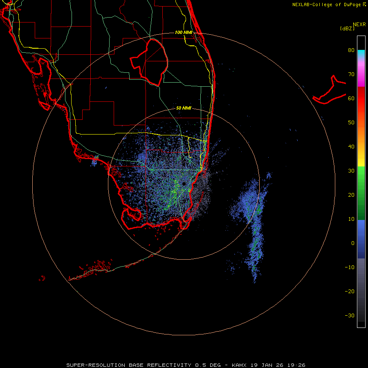
Task: Select the 40 dBZ scale value
Action: coord(351,147)
